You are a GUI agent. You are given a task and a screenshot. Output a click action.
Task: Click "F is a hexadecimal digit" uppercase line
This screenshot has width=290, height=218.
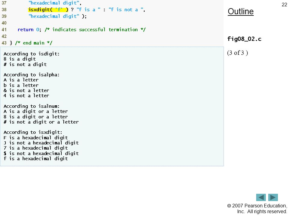tap(36, 138)
